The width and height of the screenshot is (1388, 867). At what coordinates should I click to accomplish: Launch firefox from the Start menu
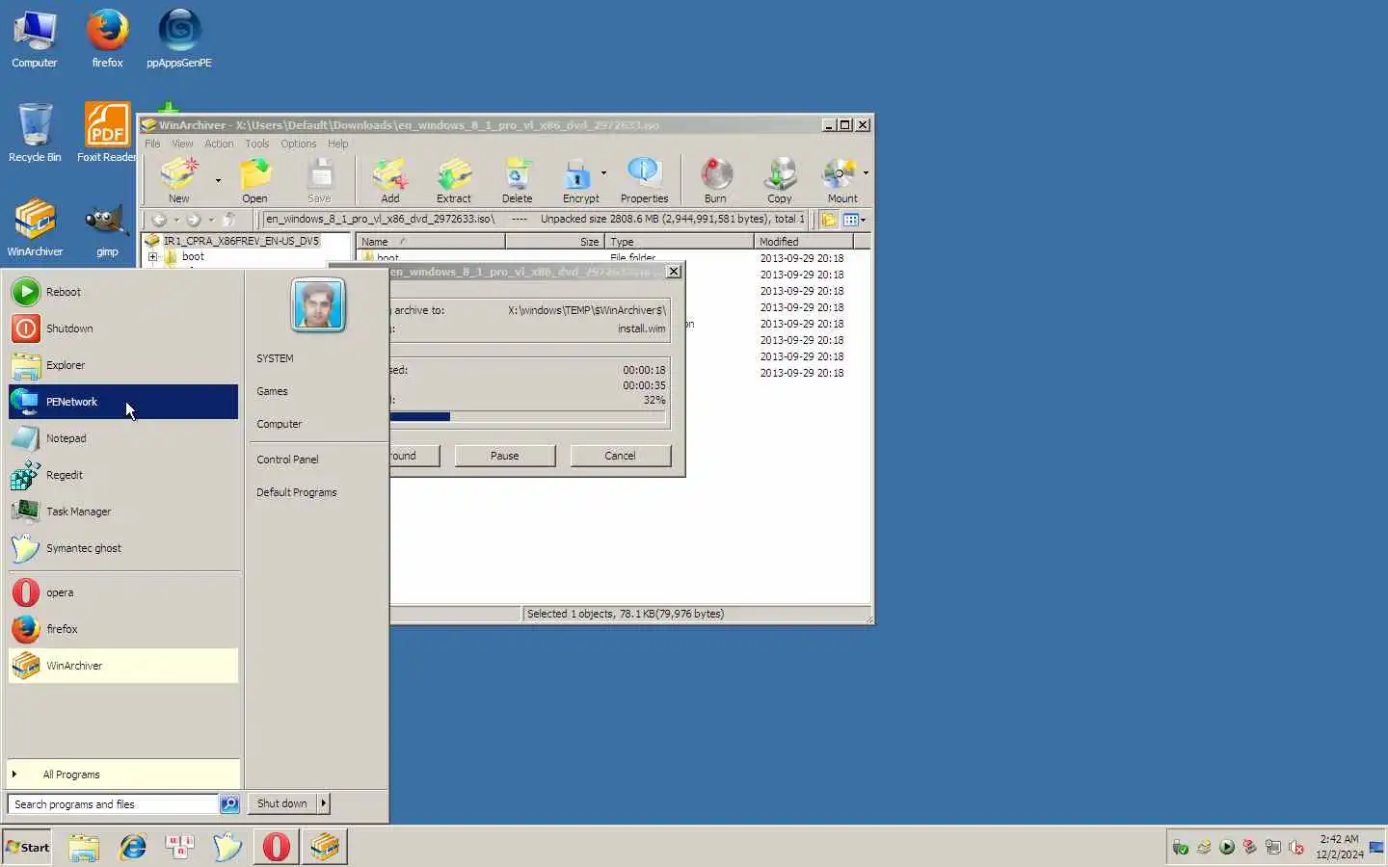click(x=123, y=629)
